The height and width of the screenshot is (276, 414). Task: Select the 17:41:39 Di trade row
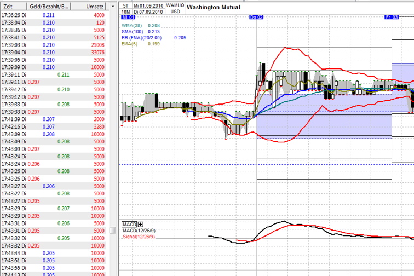point(53,119)
